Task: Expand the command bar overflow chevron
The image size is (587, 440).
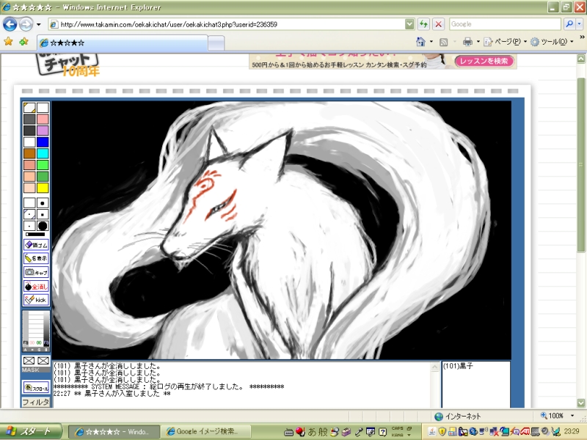Action: coord(582,37)
